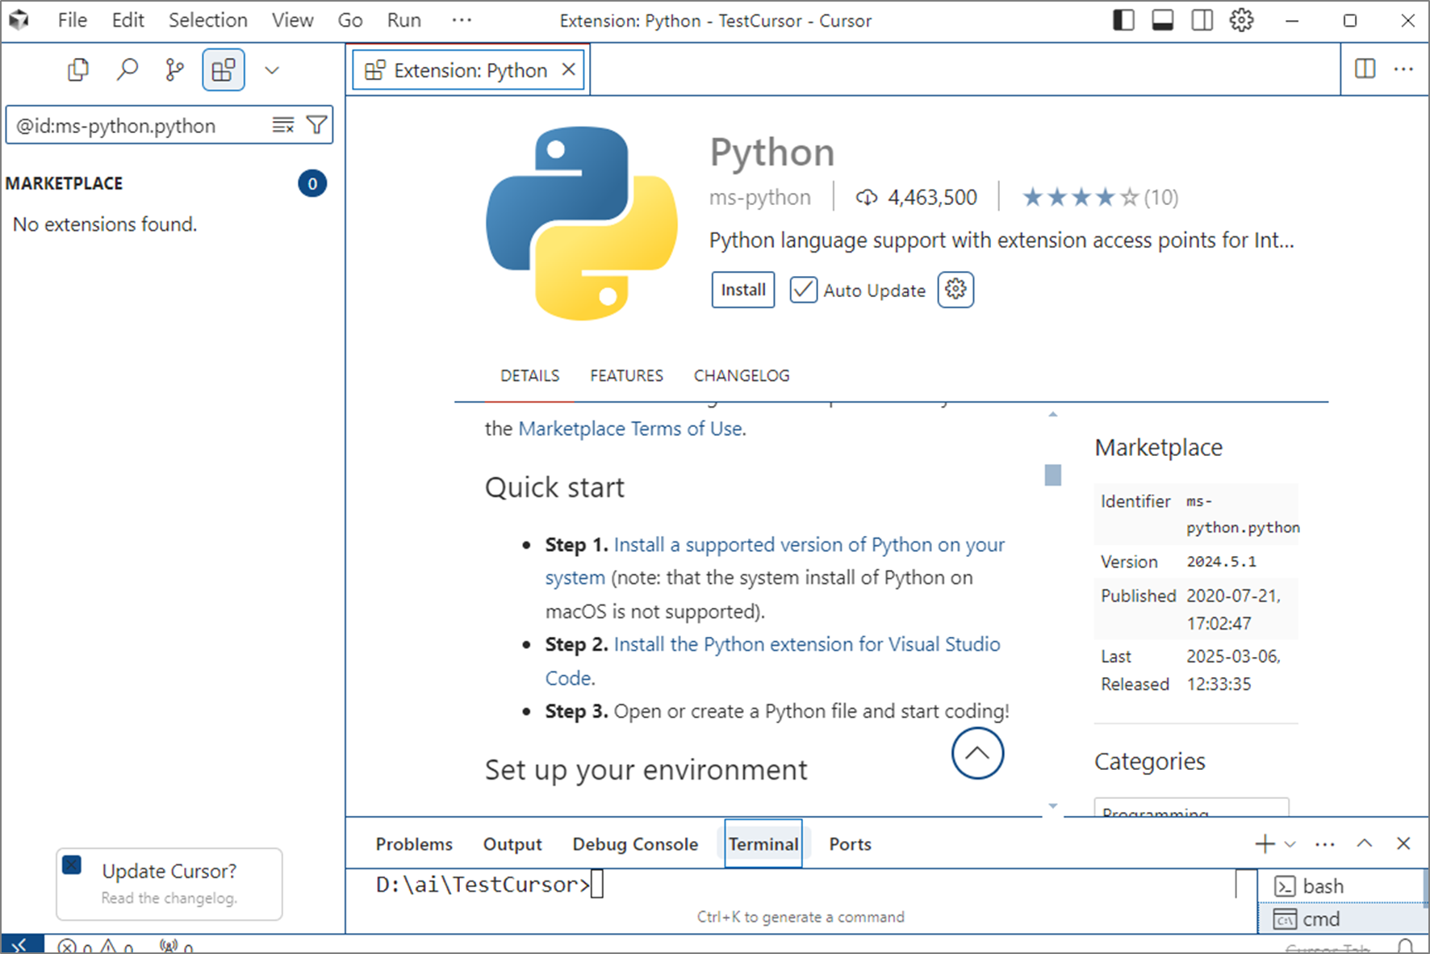This screenshot has height=954, width=1430.
Task: Click the readme scrollbar up arrow
Action: click(x=1052, y=414)
